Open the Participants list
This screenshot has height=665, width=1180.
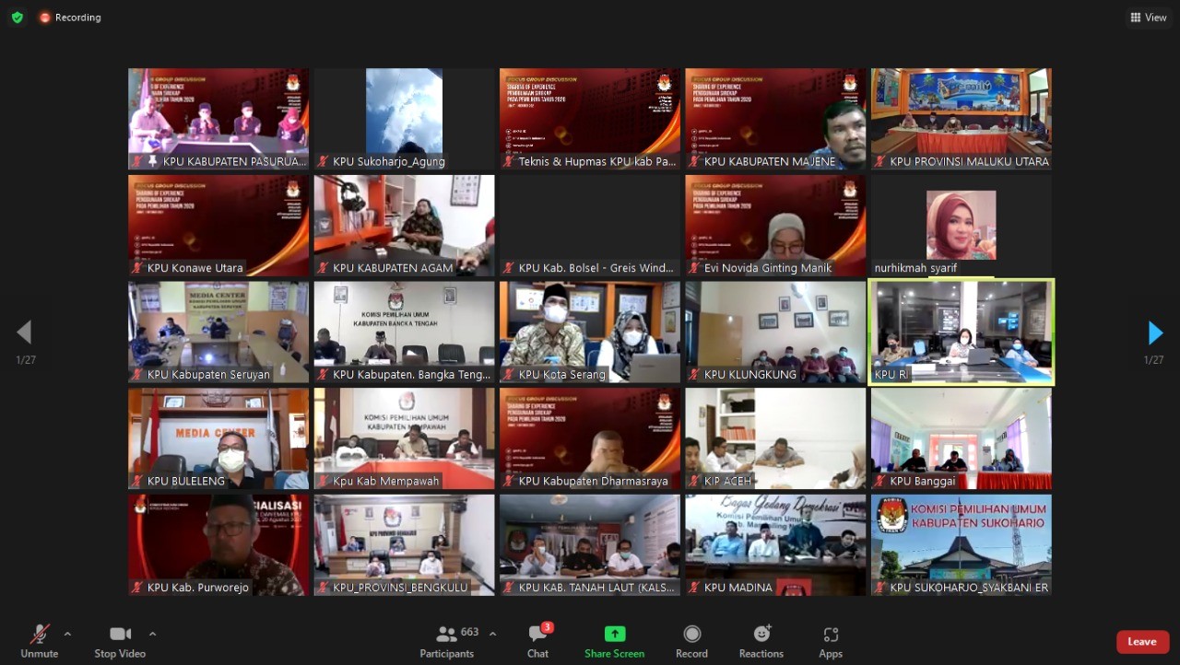tap(448, 641)
